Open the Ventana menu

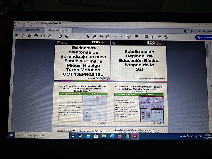tap(38, 26)
